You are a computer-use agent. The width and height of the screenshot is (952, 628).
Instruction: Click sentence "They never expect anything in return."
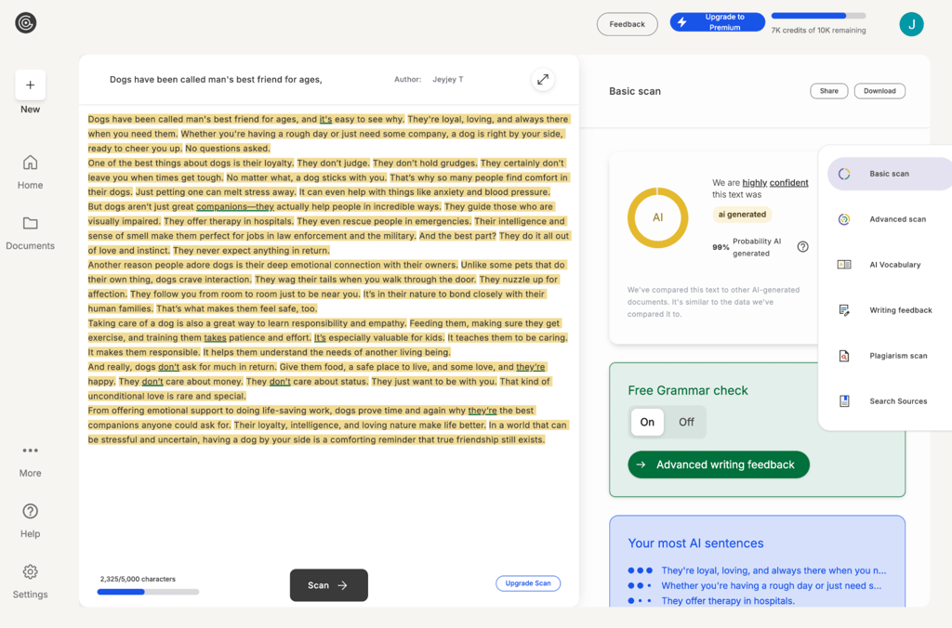[x=251, y=251]
